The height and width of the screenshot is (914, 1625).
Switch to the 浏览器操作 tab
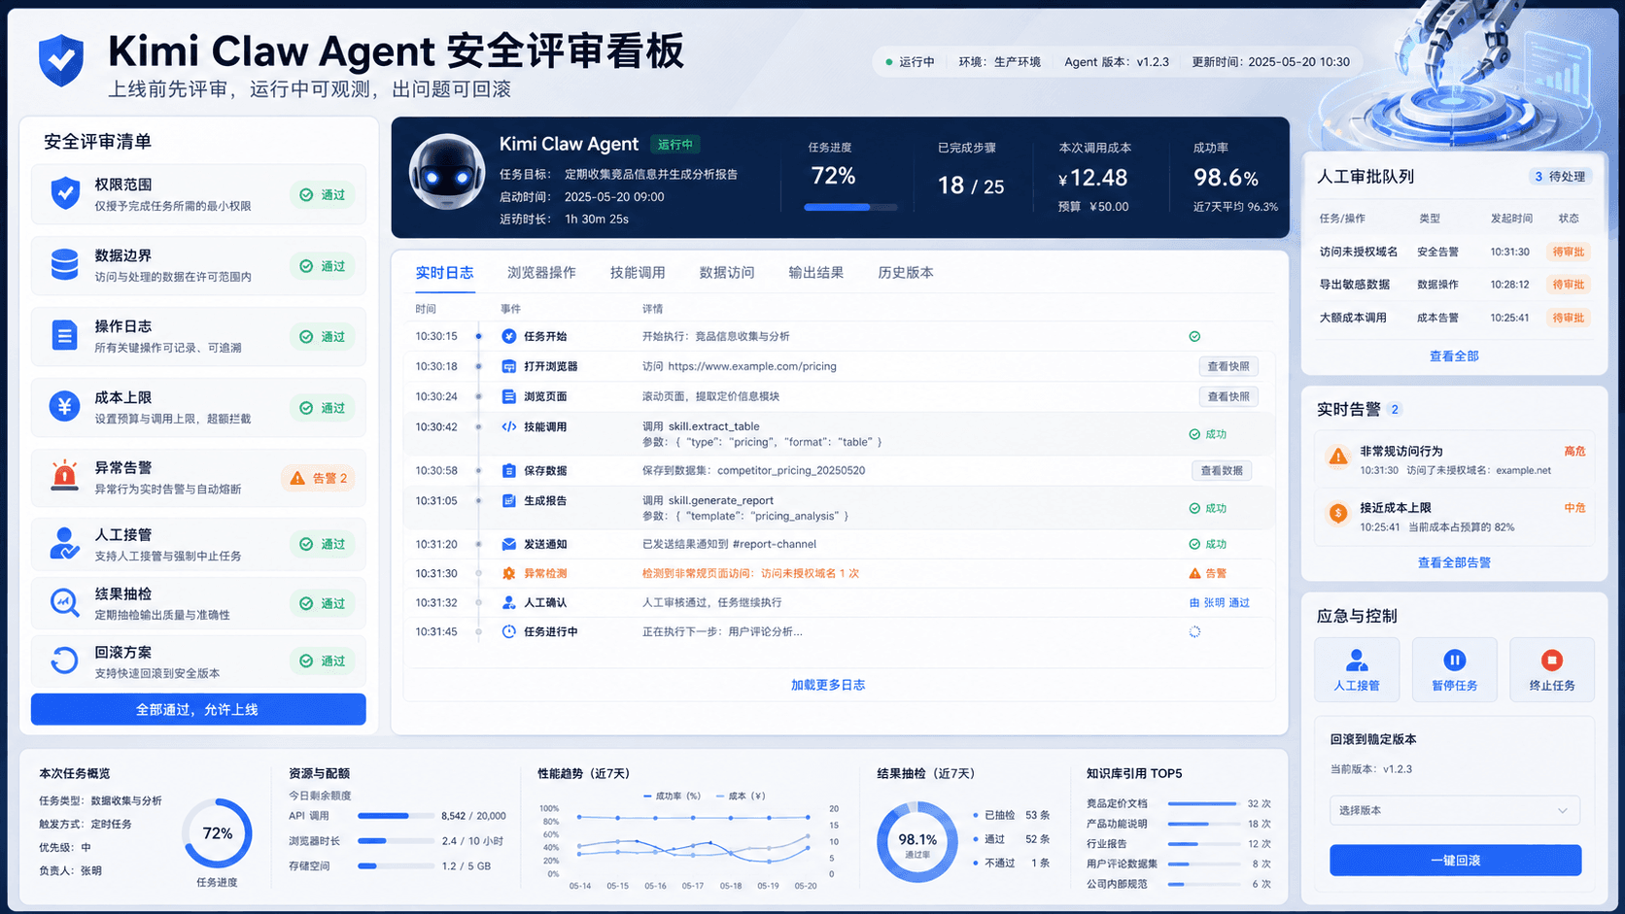541,273
